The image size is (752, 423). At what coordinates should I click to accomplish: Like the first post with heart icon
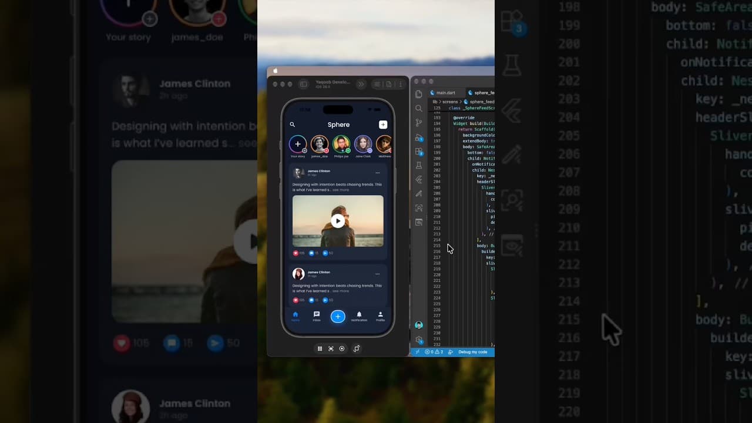pyautogui.click(x=296, y=253)
